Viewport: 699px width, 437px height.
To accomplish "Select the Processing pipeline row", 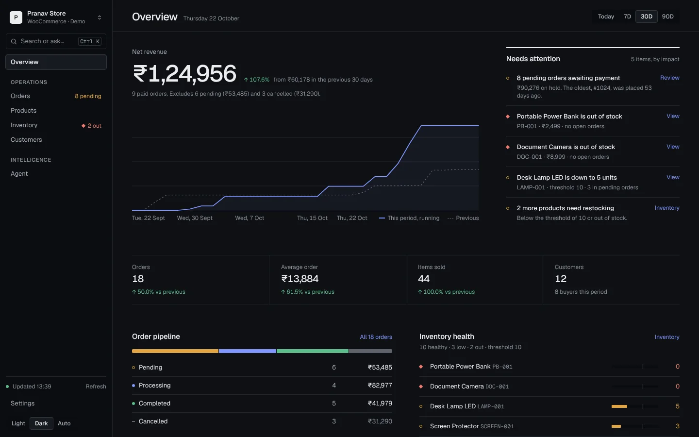I will tap(262, 386).
